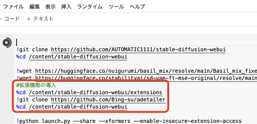Screen dimensions: 257x124
Task: Open the 挿入 menu
Action: (x=66, y=7)
